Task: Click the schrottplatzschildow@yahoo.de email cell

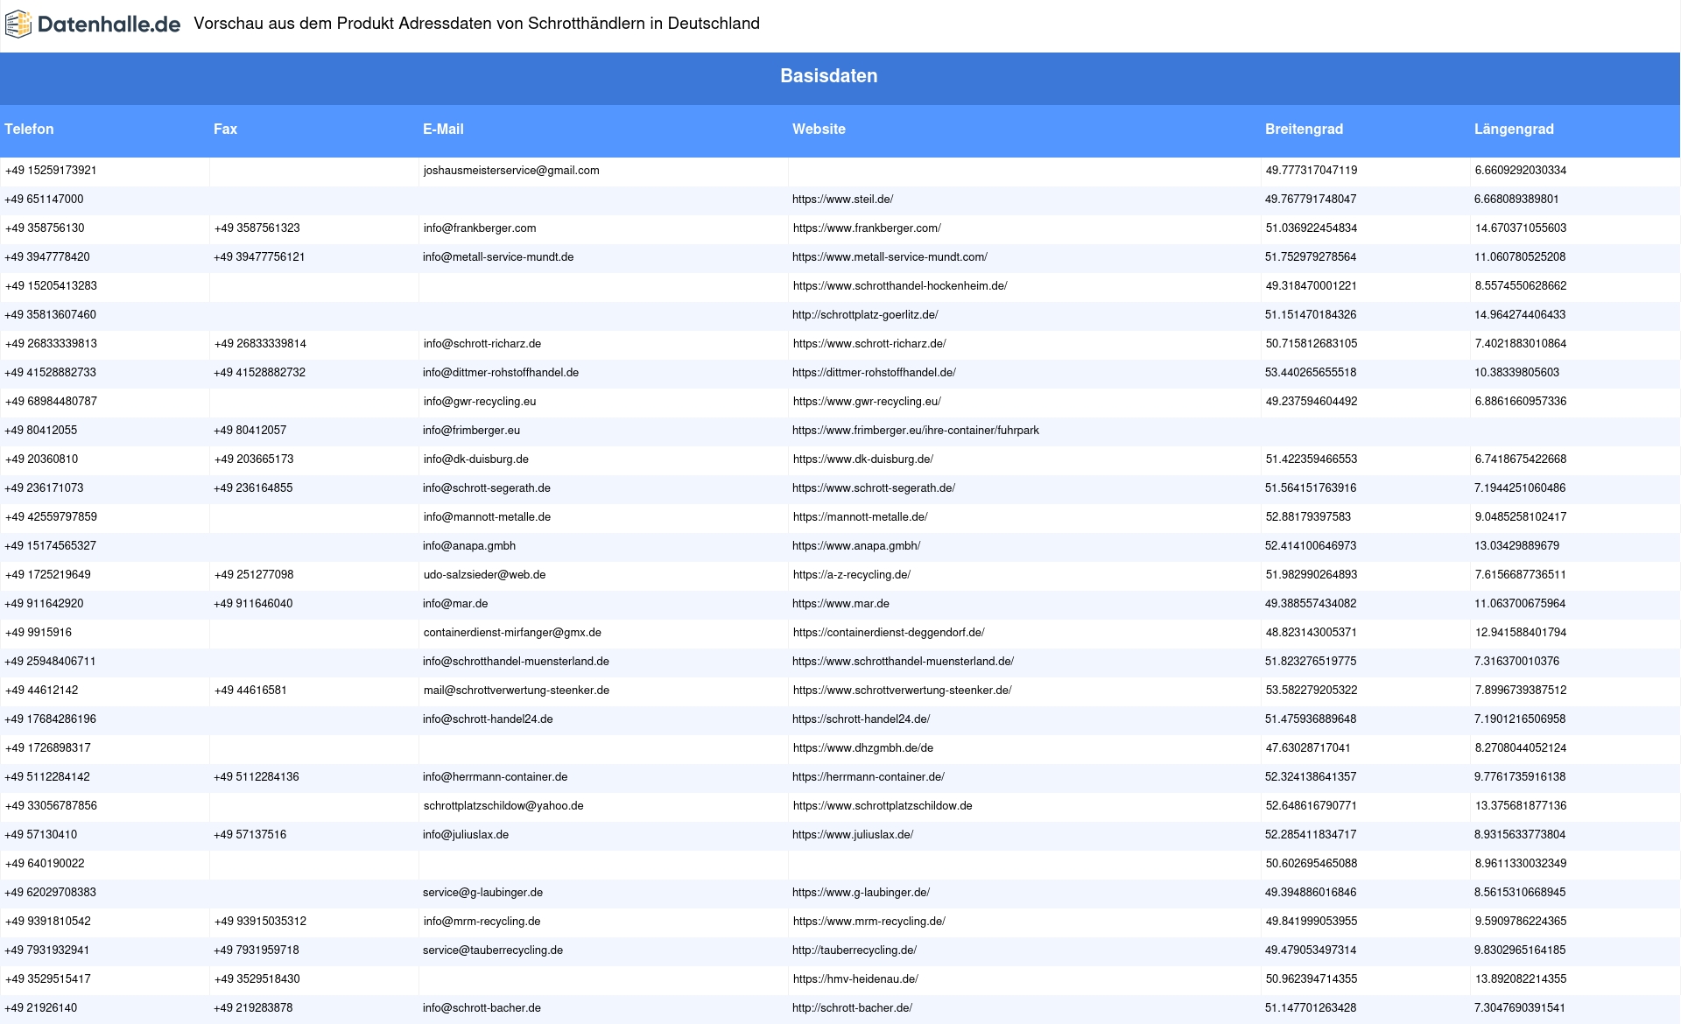Action: coord(503,806)
